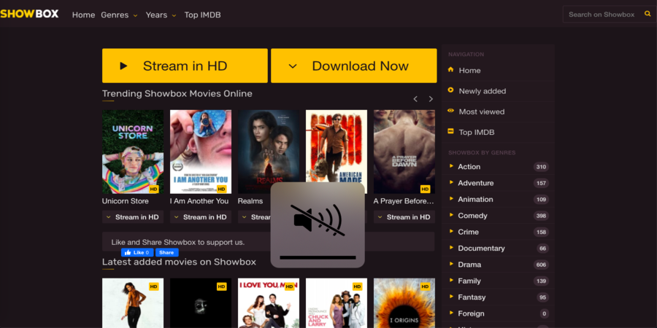This screenshot has width=657, height=328.
Task: Click the Facebook Like button
Action: pos(137,252)
